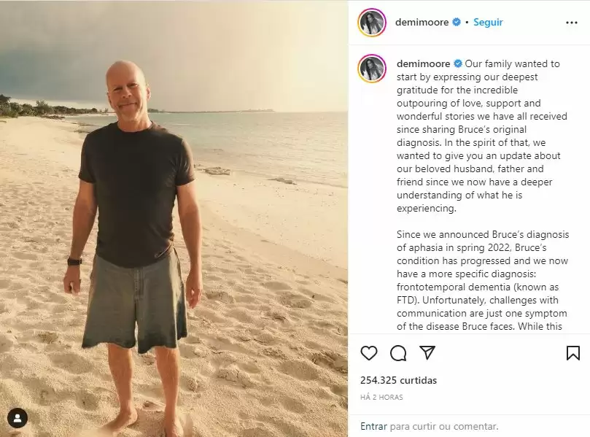Viewport: 590px width, 437px height.
Task: Click verified badge in post header
Action: 457,22
